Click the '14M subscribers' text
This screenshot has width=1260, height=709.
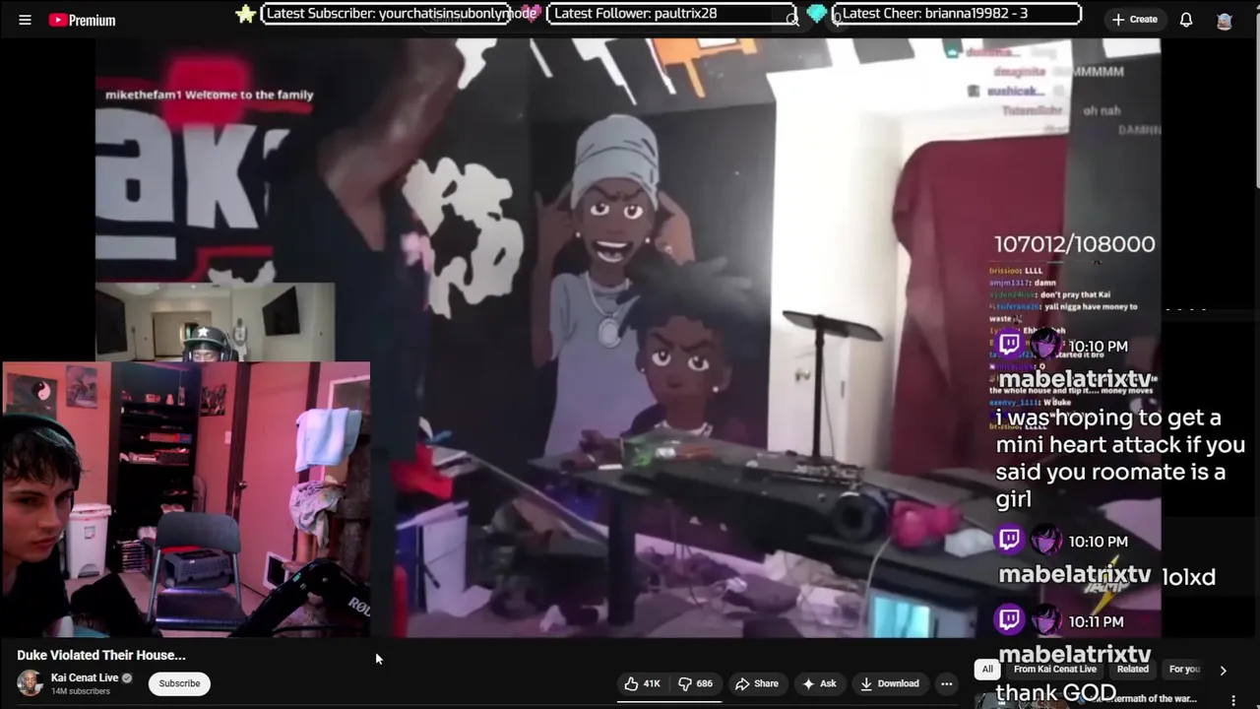coord(81,691)
